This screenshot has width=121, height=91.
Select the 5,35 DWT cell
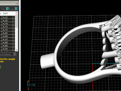click(x=7, y=49)
